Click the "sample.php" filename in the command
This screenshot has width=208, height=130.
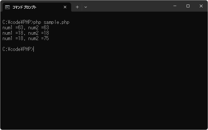57,22
